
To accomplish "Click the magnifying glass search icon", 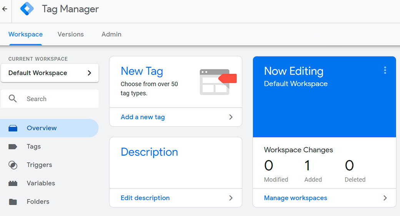I will (13, 99).
